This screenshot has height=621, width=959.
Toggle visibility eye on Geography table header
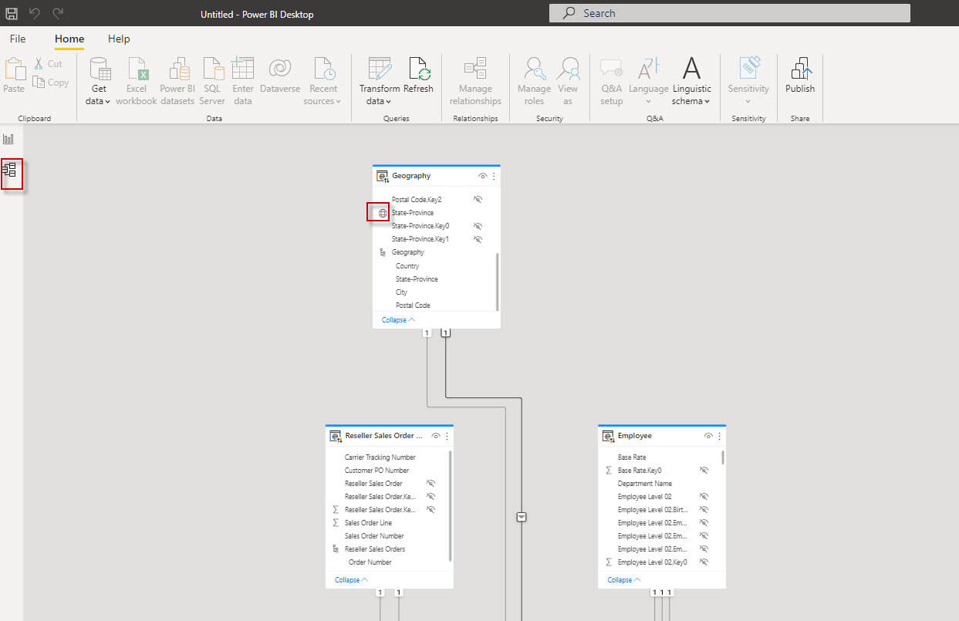482,176
